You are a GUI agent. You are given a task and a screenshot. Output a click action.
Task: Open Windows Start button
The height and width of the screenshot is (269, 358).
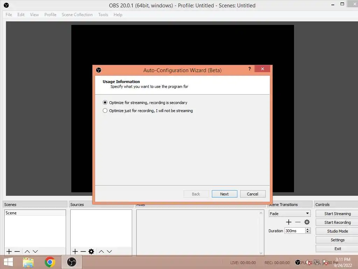[8, 262]
